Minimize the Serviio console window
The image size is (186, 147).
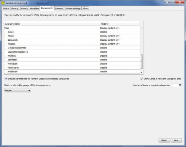pos(167,2)
